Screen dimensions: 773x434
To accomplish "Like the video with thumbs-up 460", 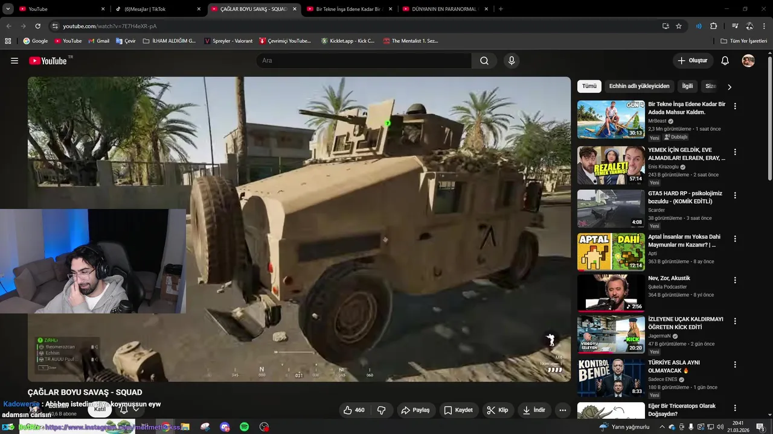I will pyautogui.click(x=354, y=410).
